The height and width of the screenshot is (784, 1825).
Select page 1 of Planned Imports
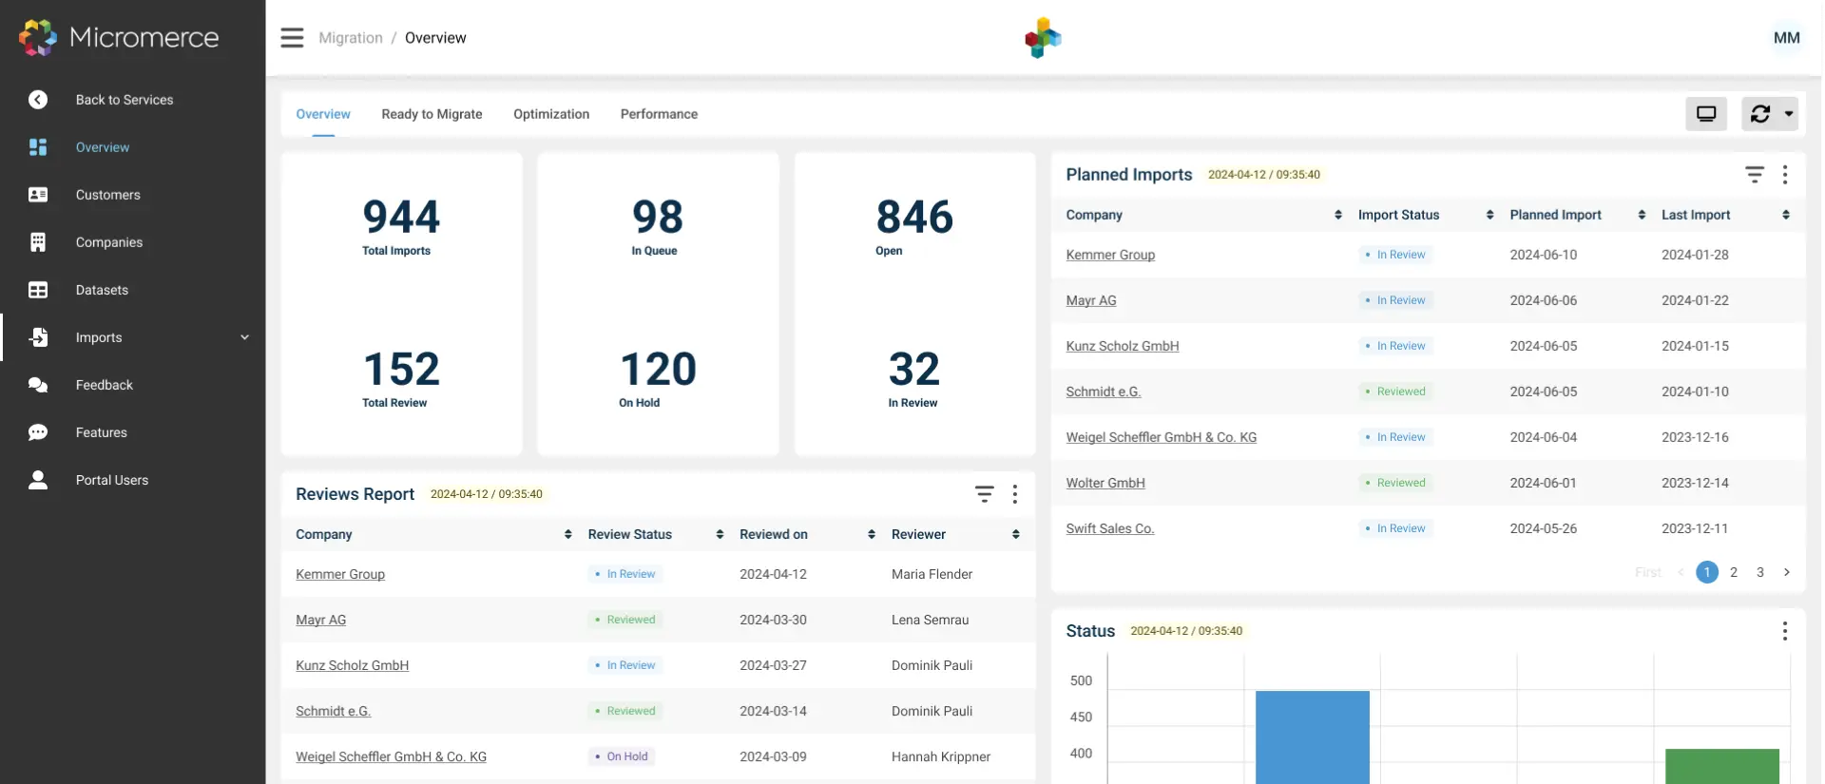pos(1707,572)
